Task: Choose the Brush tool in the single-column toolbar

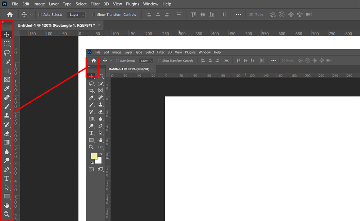Action: pyautogui.click(x=6, y=106)
